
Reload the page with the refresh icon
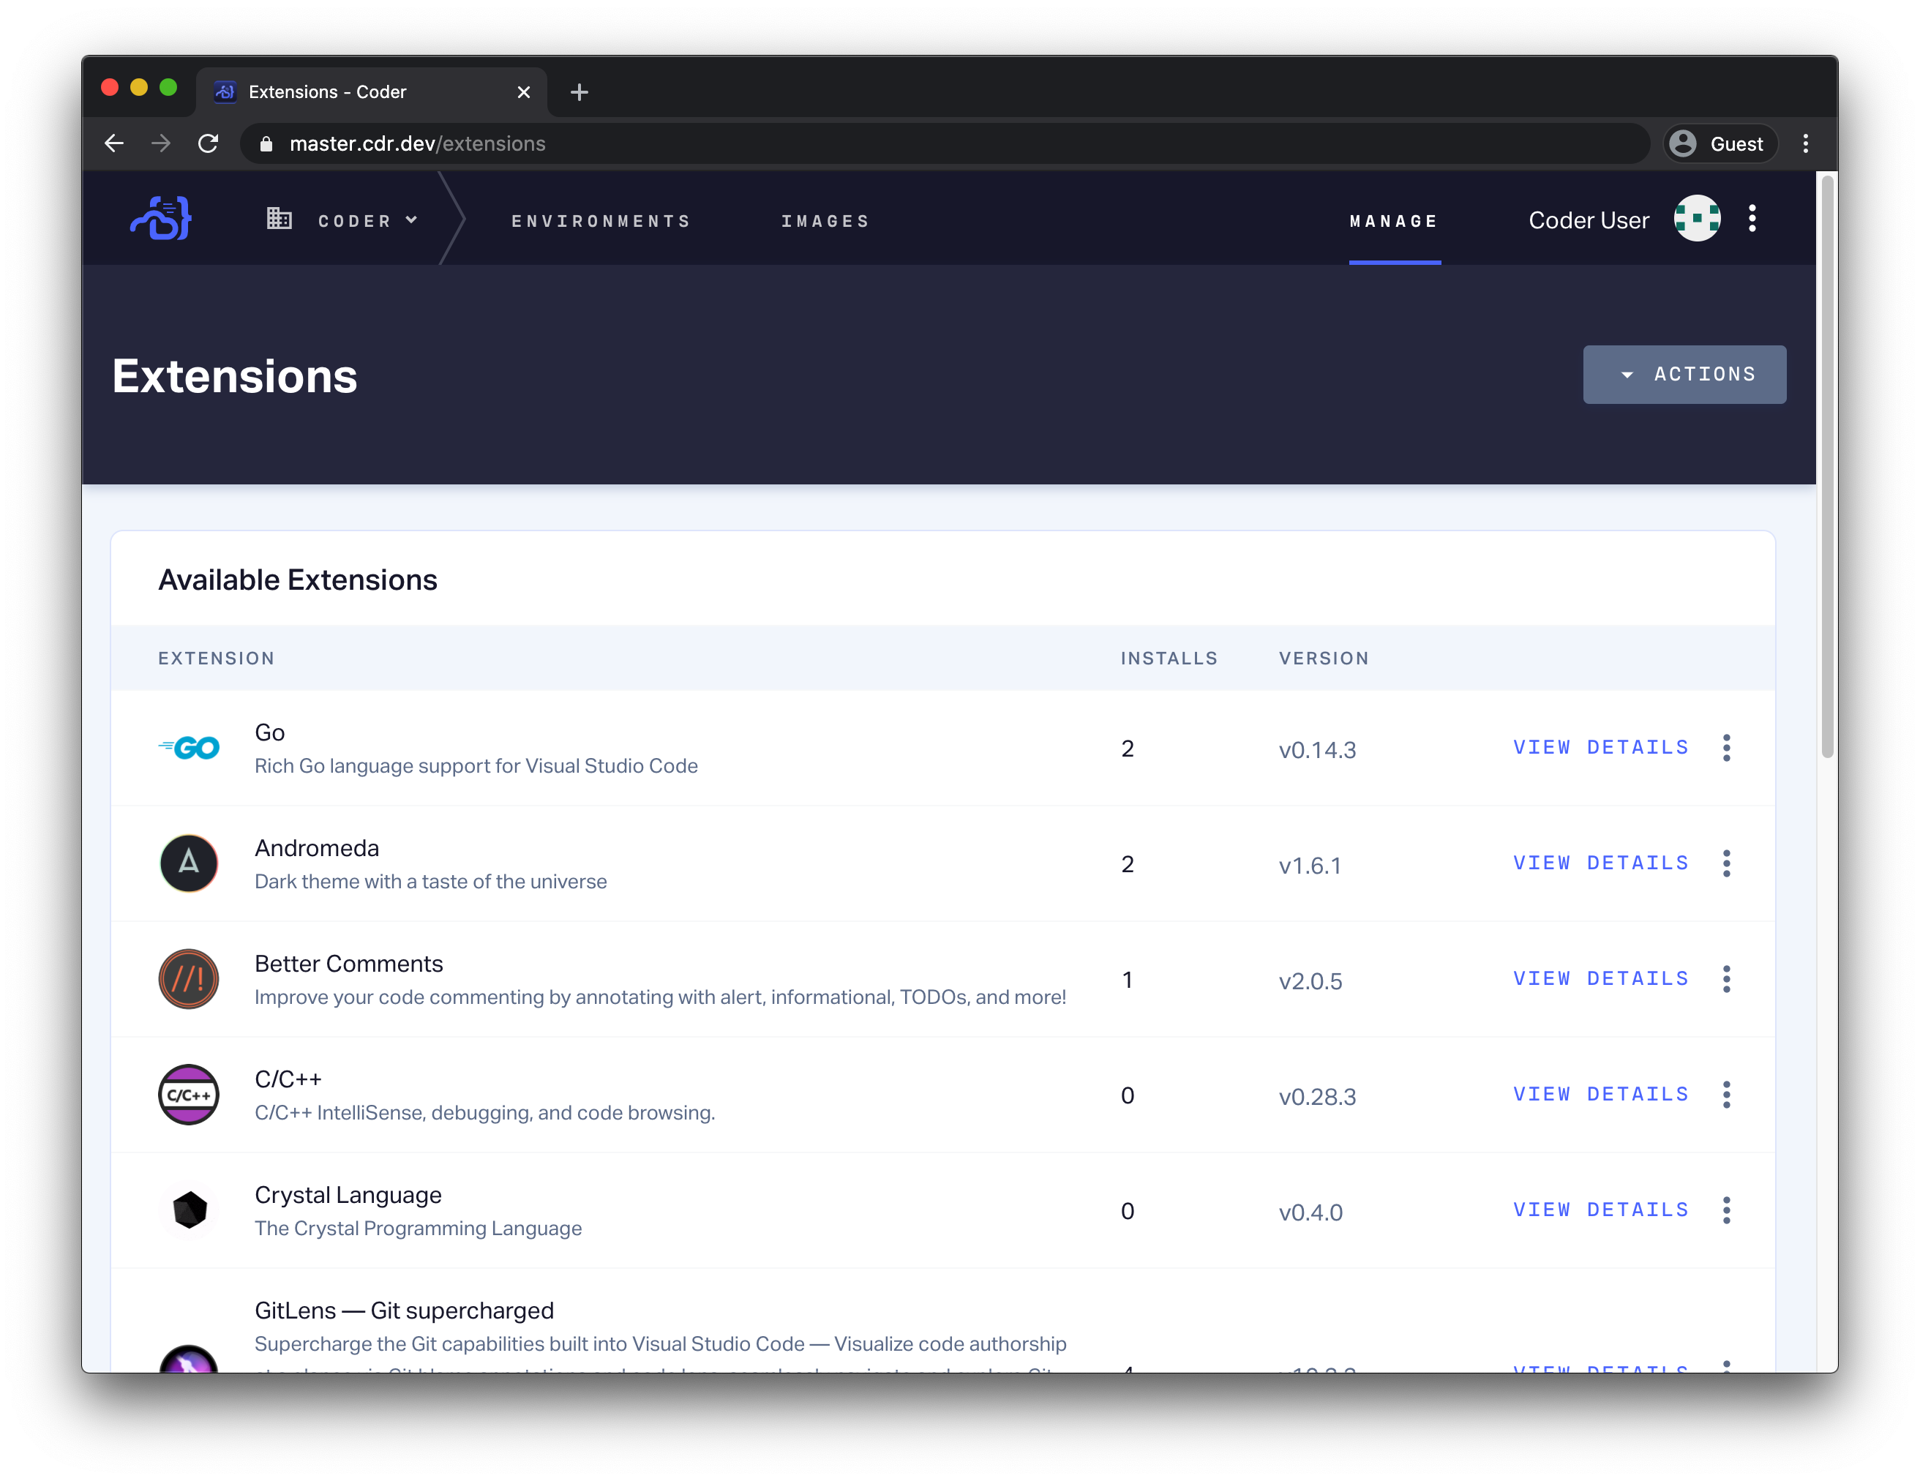[209, 143]
